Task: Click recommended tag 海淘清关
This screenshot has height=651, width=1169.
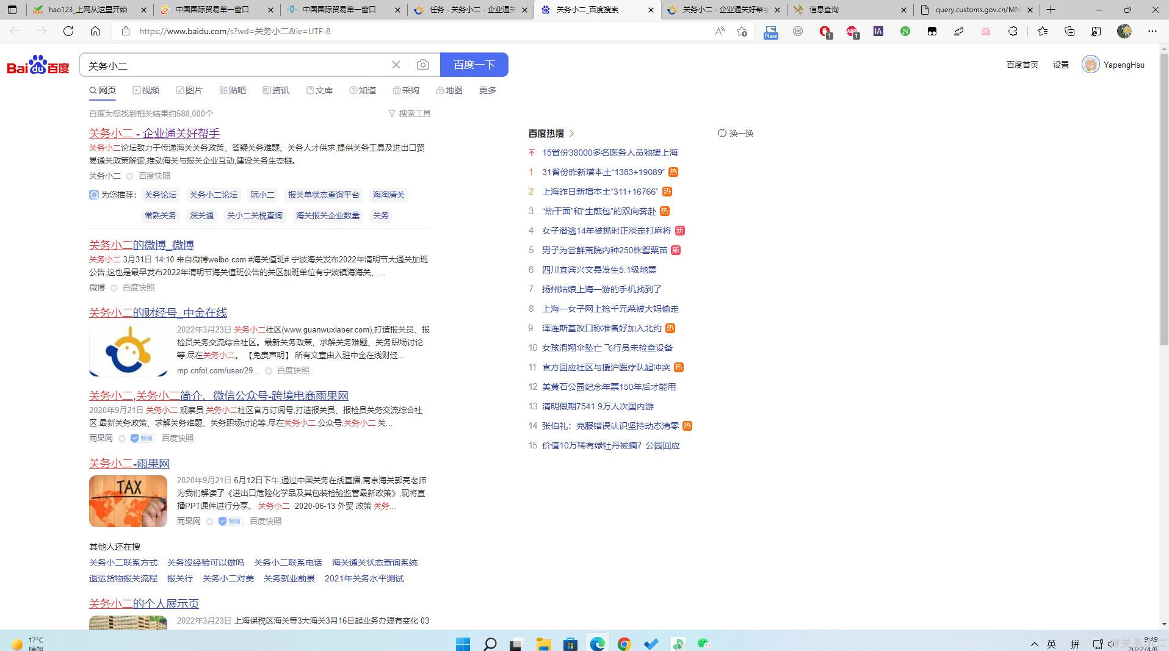Action: coord(389,195)
